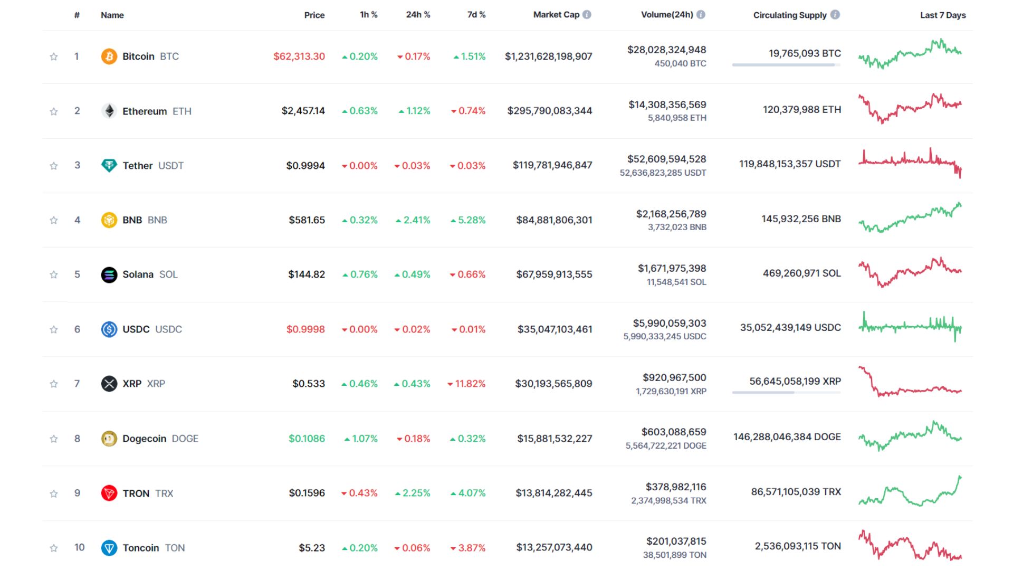Click the BNB coin logo
The height and width of the screenshot is (570, 1013).
(x=109, y=220)
